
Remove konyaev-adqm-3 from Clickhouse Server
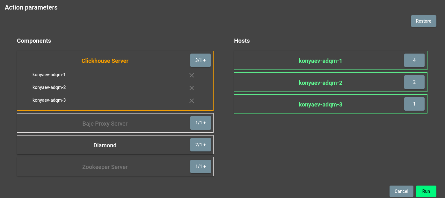(x=192, y=101)
